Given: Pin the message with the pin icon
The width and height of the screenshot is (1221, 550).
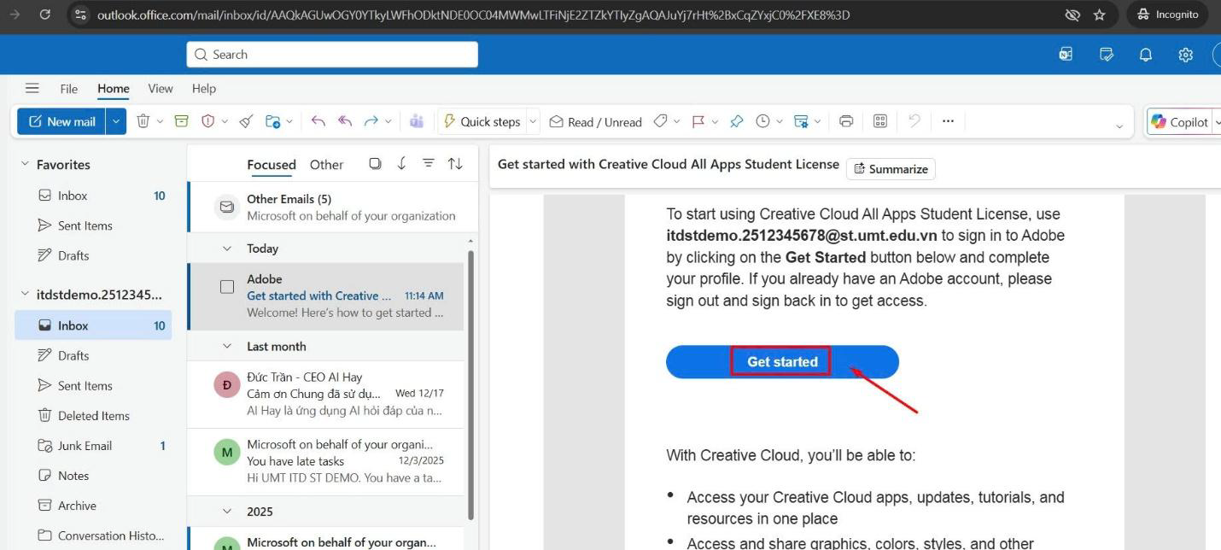Looking at the screenshot, I should click(736, 121).
